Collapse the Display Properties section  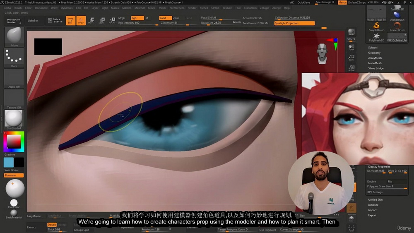379,166
